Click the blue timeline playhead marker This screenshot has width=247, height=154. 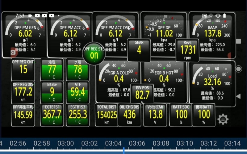(124, 150)
